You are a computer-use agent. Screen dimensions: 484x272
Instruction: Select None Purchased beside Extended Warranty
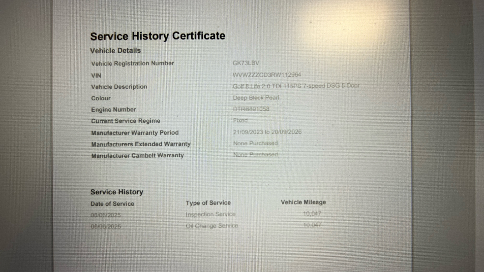click(x=255, y=143)
